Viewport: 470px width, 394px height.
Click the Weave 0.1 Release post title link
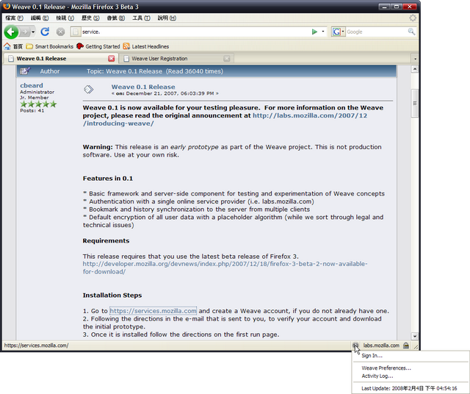pyautogui.click(x=143, y=87)
